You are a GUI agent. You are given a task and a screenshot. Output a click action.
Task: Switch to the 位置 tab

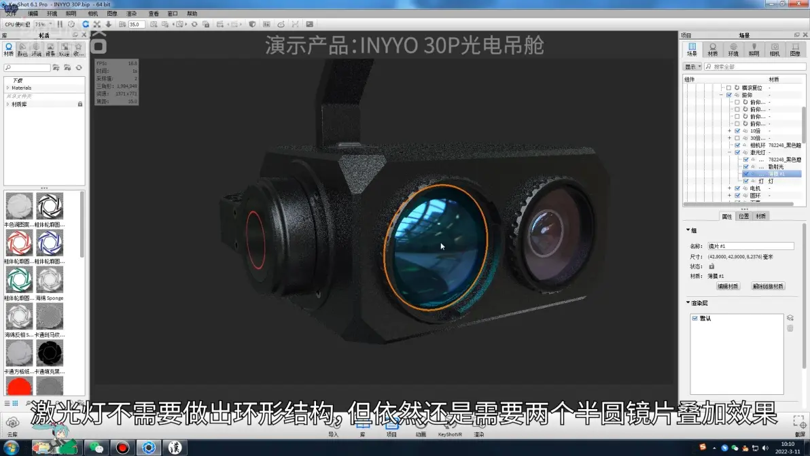[x=744, y=216]
